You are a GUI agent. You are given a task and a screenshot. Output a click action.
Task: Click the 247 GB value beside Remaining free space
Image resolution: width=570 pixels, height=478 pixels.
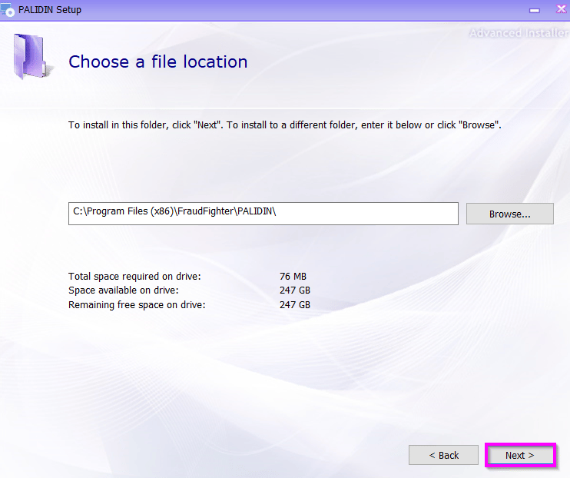pos(295,305)
